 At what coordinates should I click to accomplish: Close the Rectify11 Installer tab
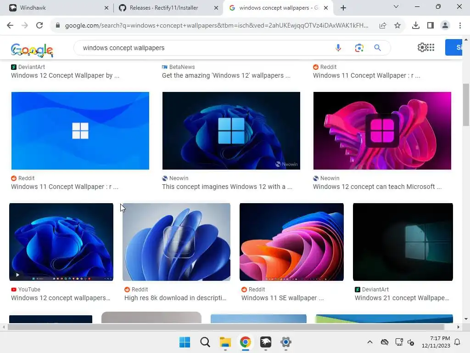tap(216, 8)
